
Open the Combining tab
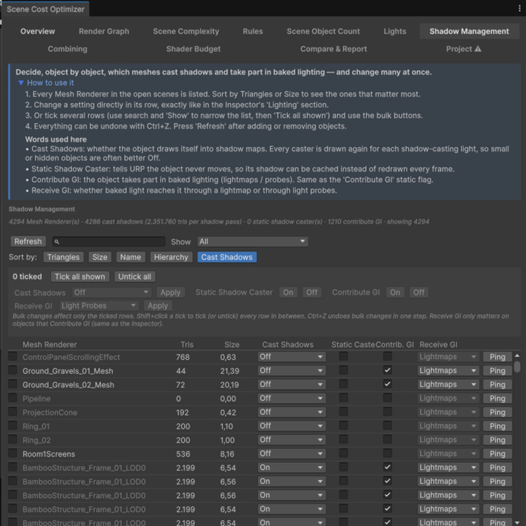(68, 49)
